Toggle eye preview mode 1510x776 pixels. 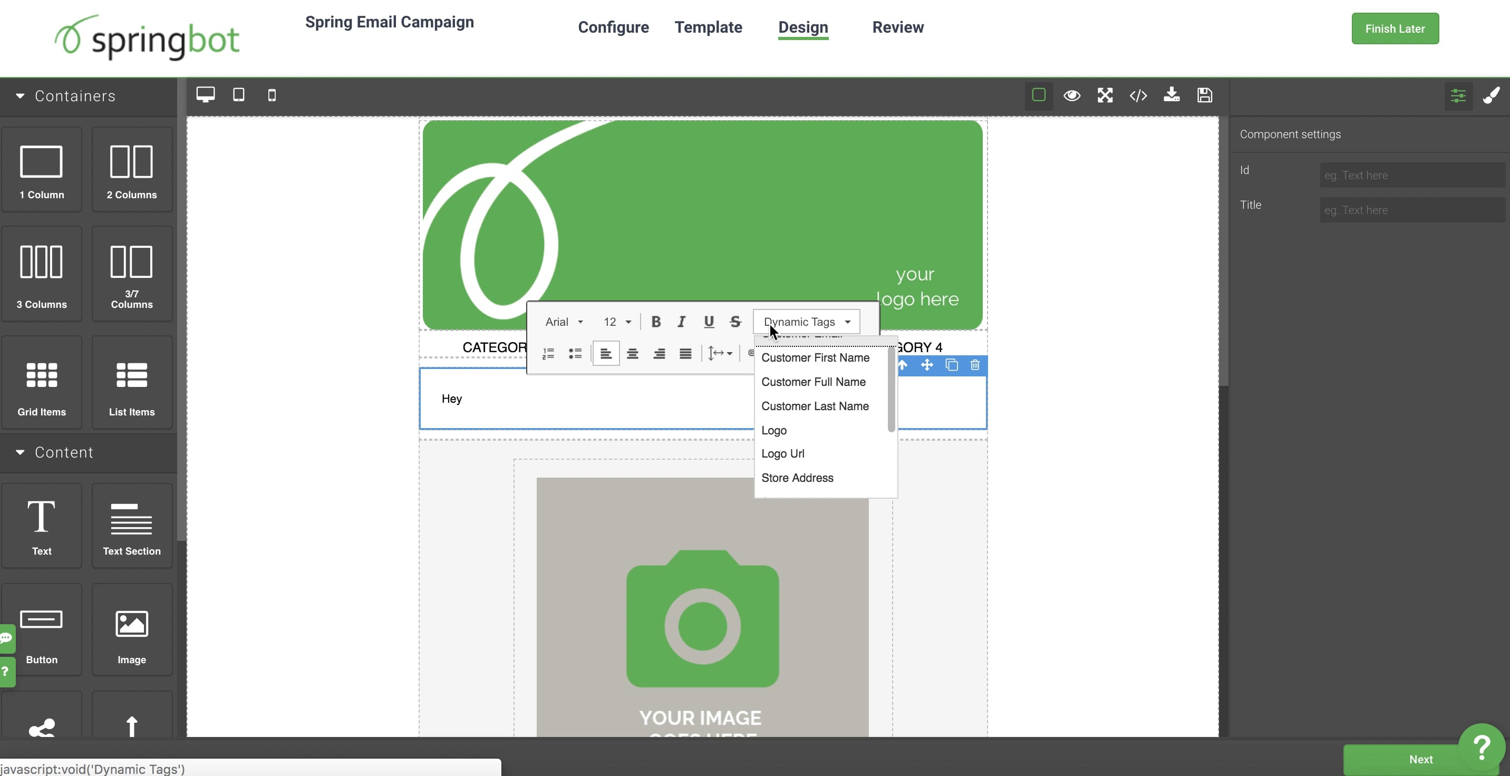[x=1072, y=95]
